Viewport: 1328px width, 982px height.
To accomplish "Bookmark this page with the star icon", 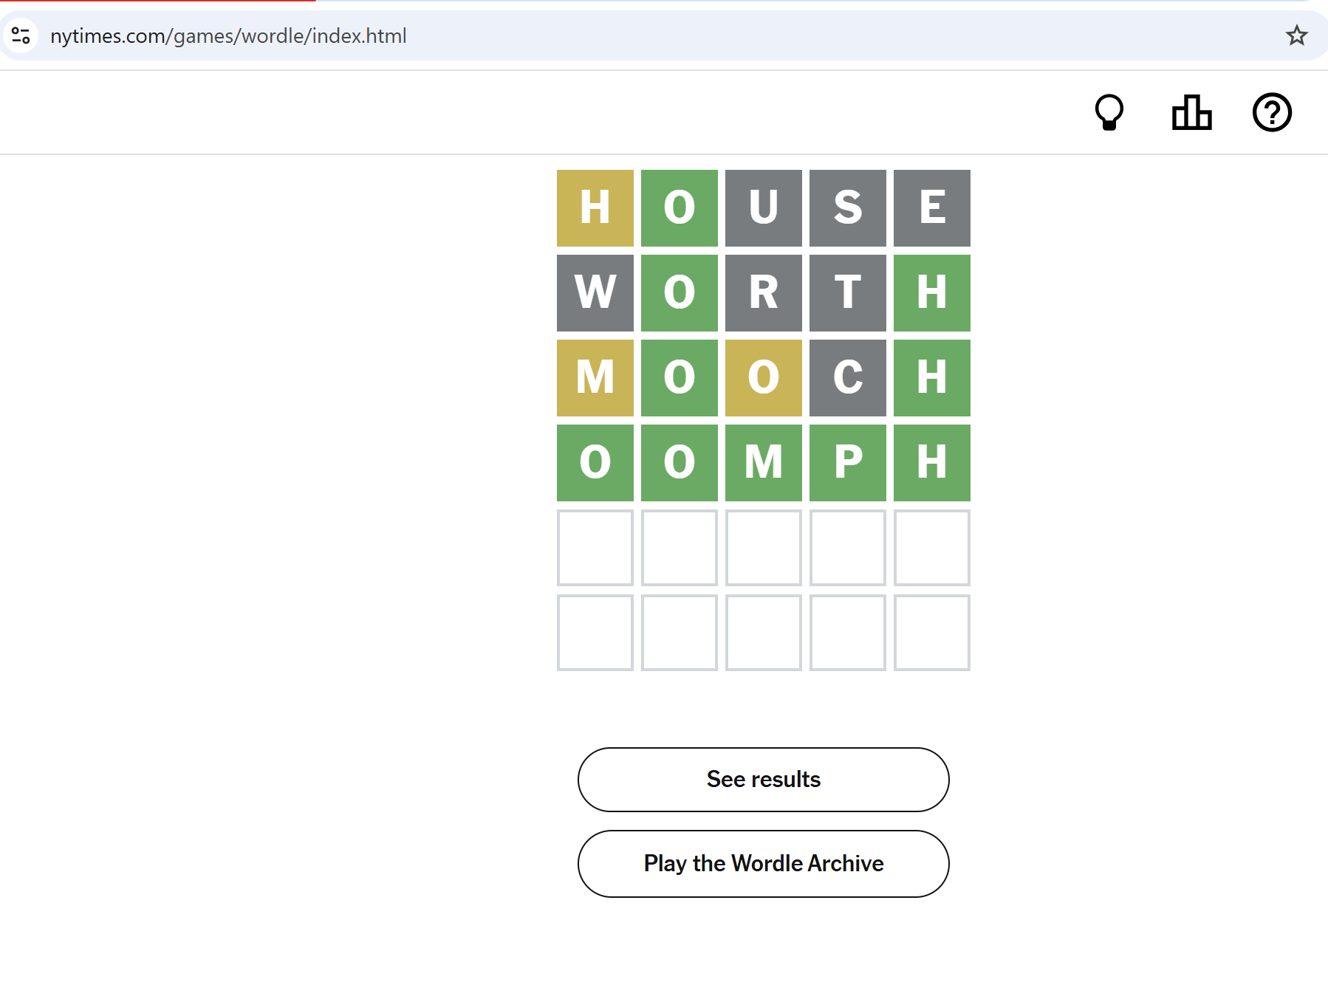I will point(1296,35).
